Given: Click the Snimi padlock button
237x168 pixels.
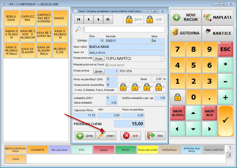Looking at the screenshot, I should click(x=133, y=19).
